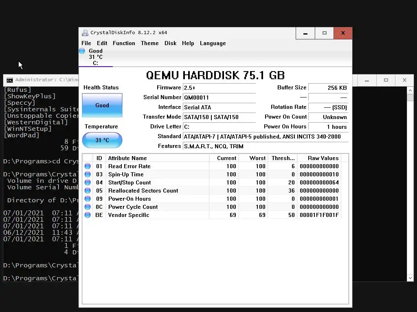Click the status orb of Read Error Rate row

point(88,166)
